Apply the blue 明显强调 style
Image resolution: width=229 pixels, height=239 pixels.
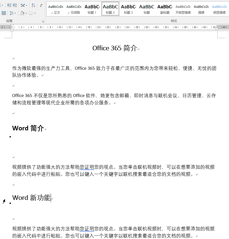coord(219,9)
